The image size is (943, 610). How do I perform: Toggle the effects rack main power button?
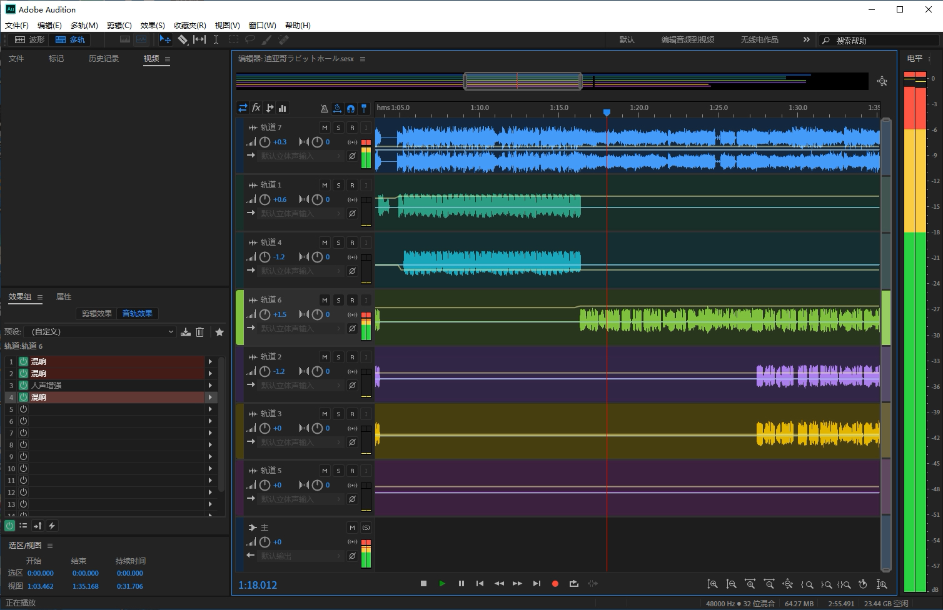9,526
